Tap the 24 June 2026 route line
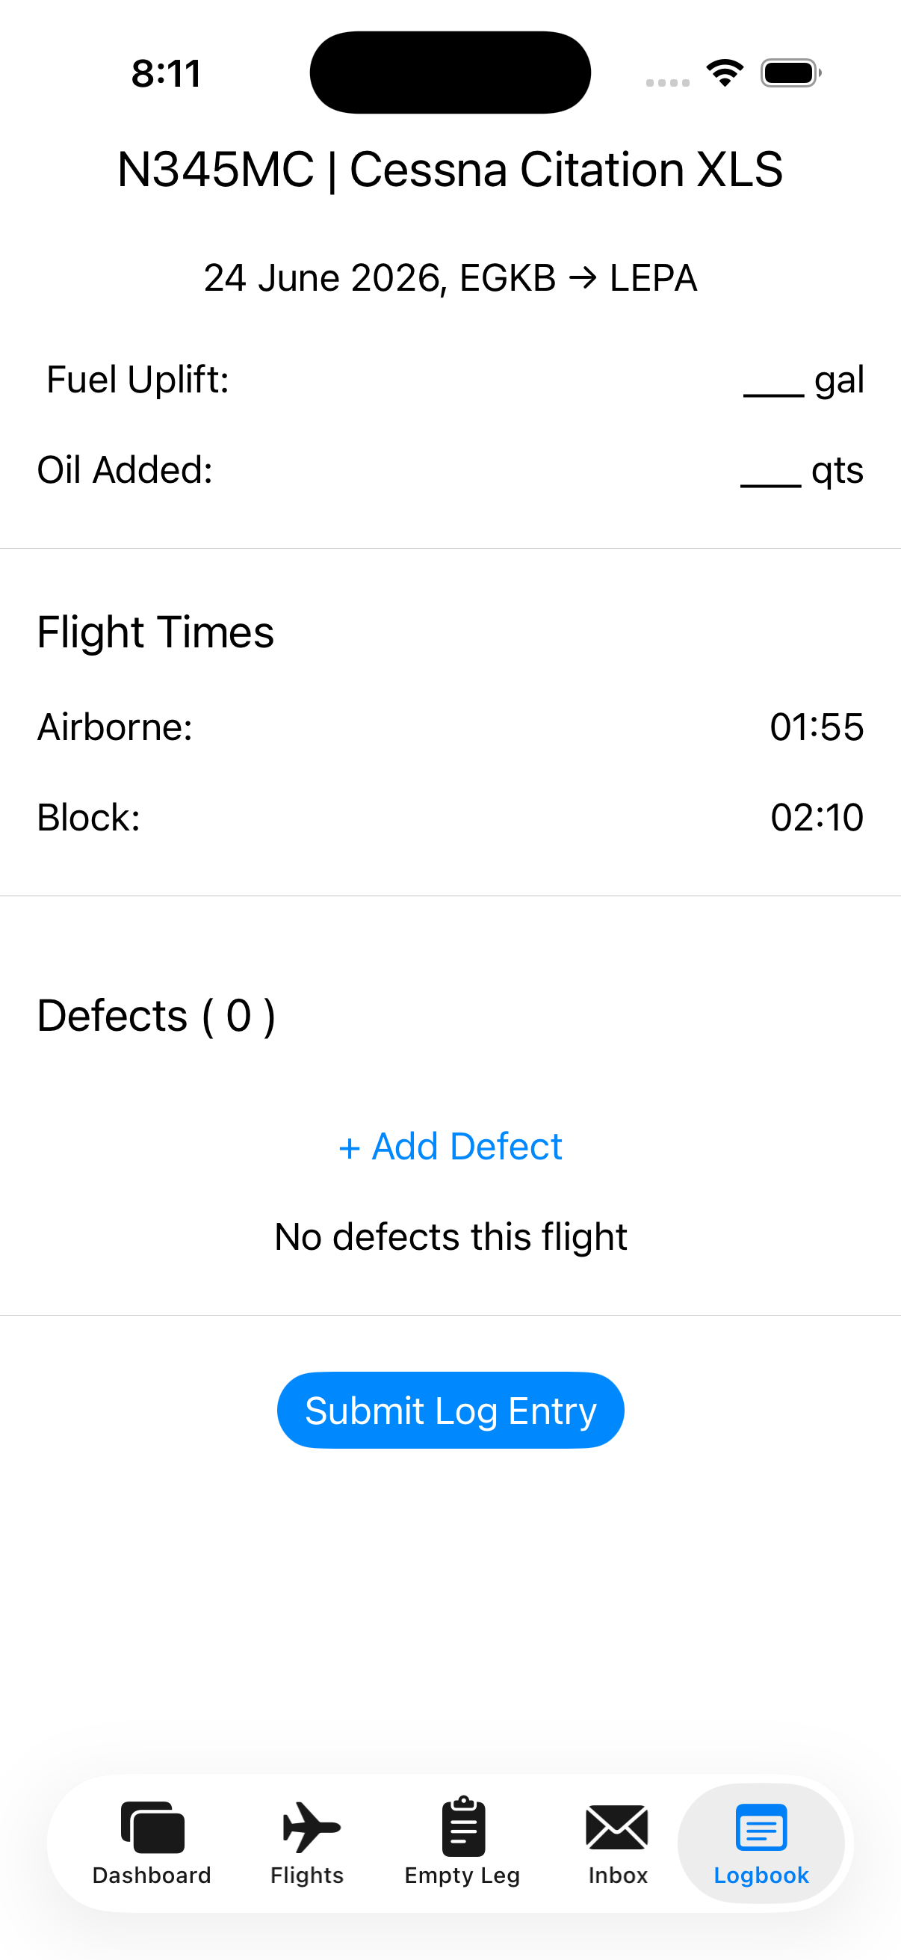Viewport: 901px width, 1960px height. coord(450,278)
